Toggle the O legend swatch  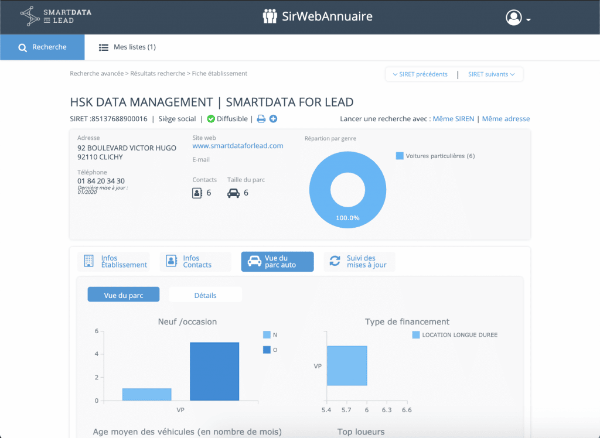tap(267, 350)
